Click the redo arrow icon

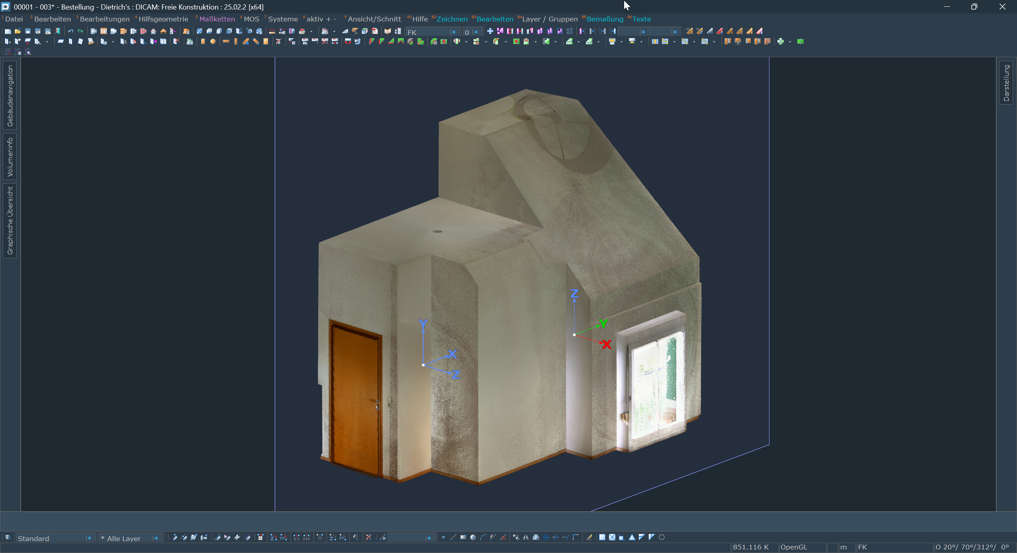pyautogui.click(x=80, y=31)
